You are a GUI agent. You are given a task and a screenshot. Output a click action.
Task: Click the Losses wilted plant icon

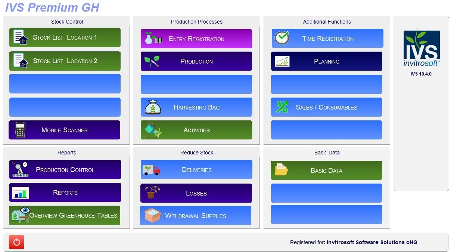152,192
